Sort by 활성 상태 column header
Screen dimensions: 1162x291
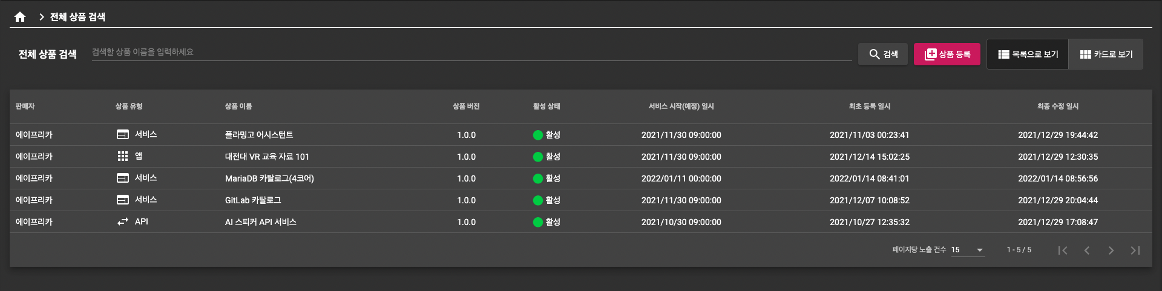[x=546, y=106]
